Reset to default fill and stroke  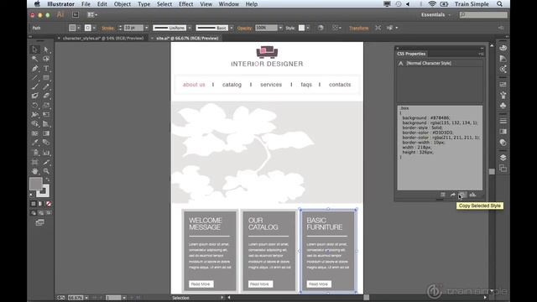pyautogui.click(x=32, y=195)
